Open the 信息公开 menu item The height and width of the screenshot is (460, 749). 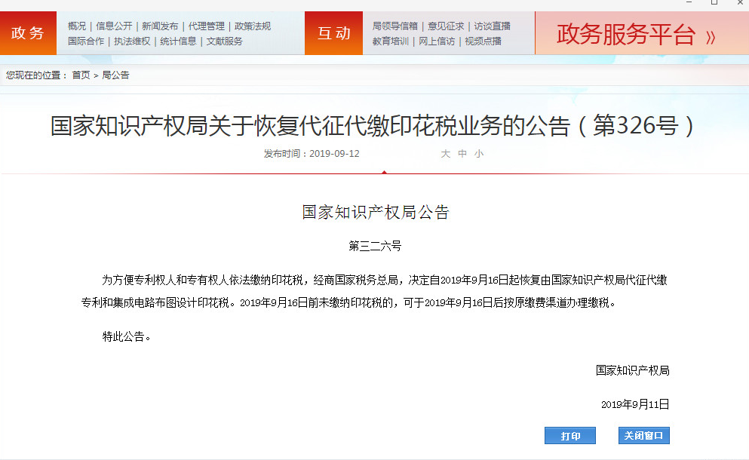point(114,26)
